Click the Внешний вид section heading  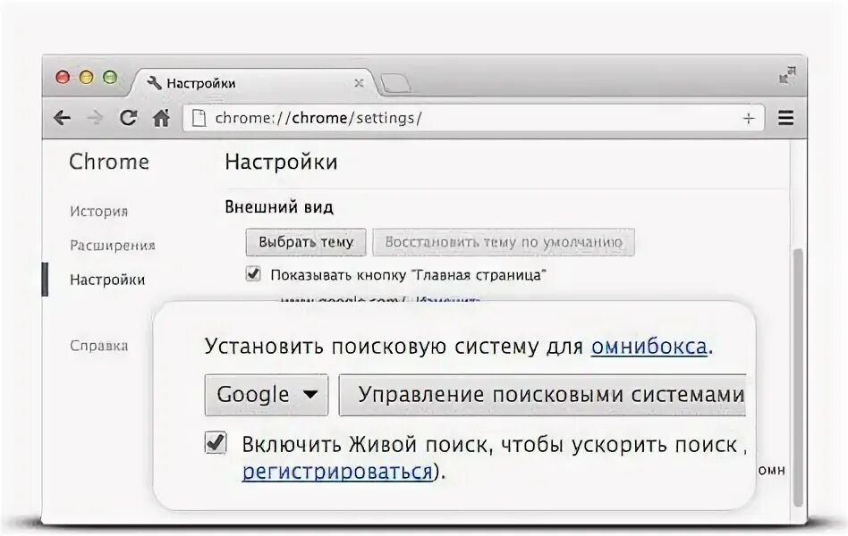coord(279,207)
